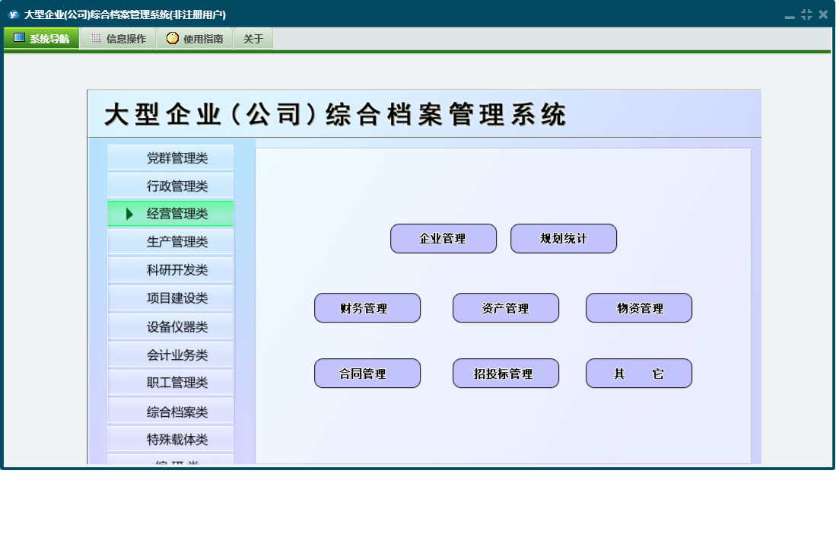Select 职工管理类 category

click(170, 383)
